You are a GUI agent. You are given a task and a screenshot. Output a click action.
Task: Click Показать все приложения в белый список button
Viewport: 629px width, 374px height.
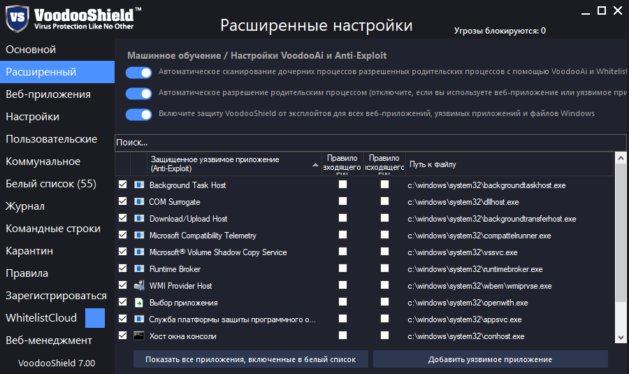tap(251, 359)
